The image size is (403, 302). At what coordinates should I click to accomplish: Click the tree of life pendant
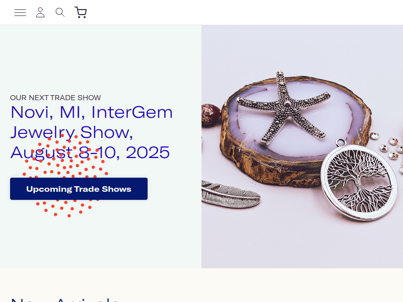tap(359, 181)
